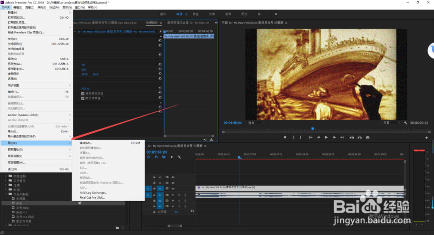Image resolution: width=434 pixels, height=235 pixels.
Task: Click the Add Marker icon in program monitor
Action: [x=285, y=137]
